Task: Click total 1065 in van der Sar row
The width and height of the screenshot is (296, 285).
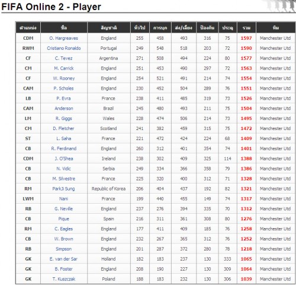Action: pos(246,259)
